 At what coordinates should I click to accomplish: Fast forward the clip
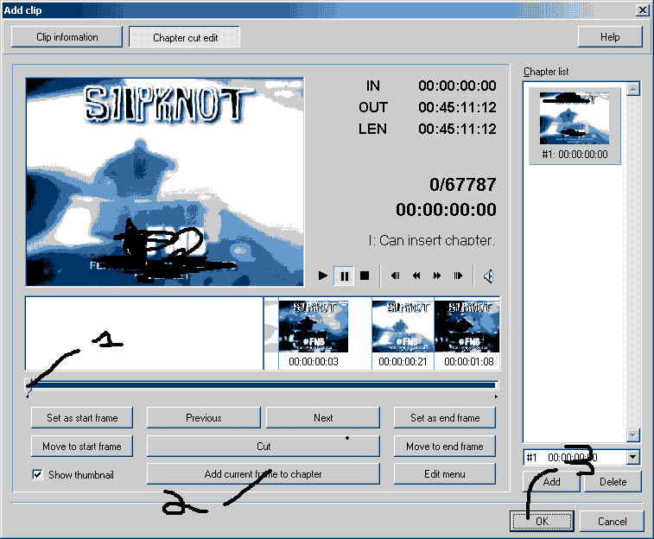(x=436, y=276)
